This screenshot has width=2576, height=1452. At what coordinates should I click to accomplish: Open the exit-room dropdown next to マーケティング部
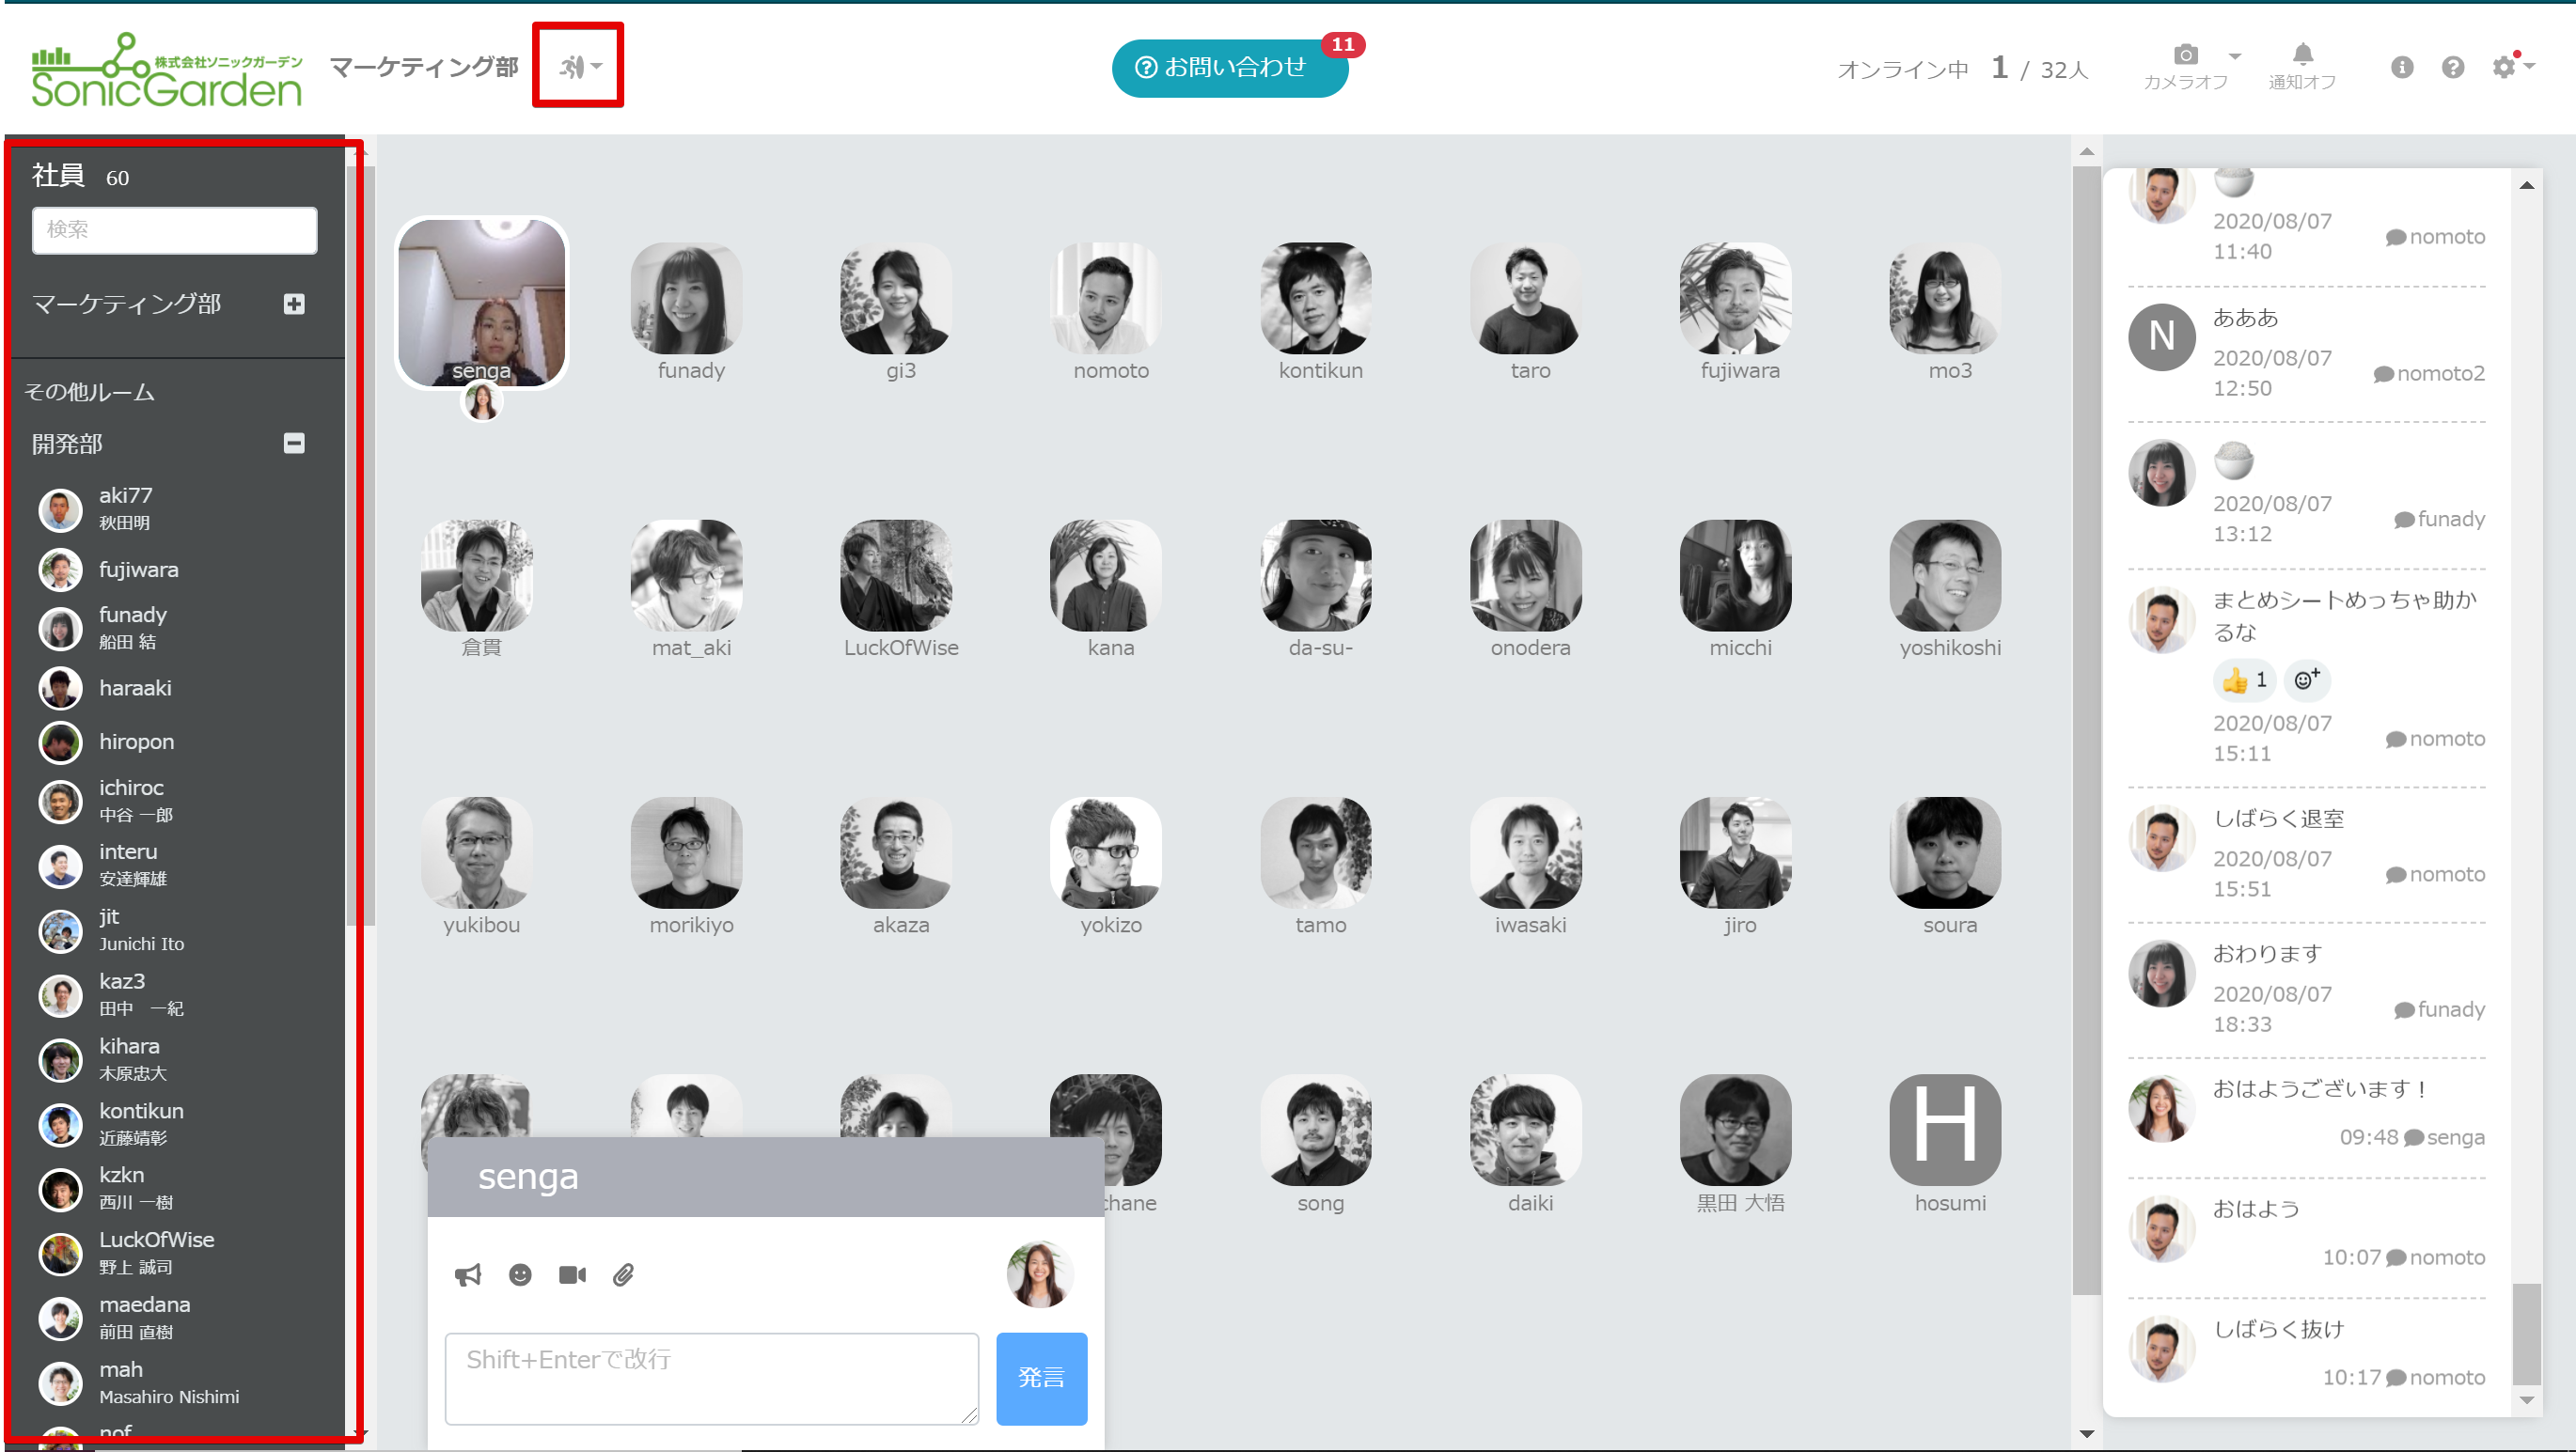(579, 66)
